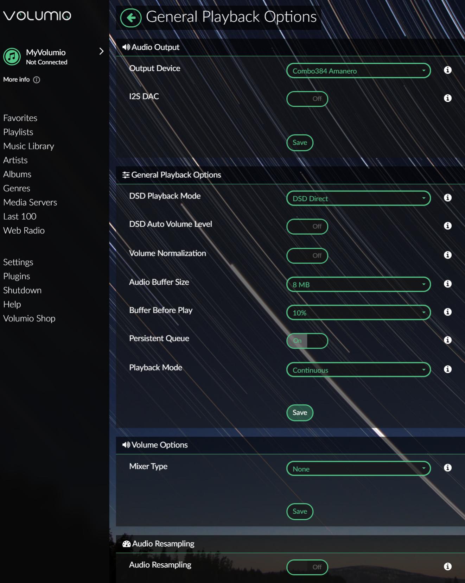
Task: View info for Audio Resampling toggle
Action: pyautogui.click(x=447, y=566)
